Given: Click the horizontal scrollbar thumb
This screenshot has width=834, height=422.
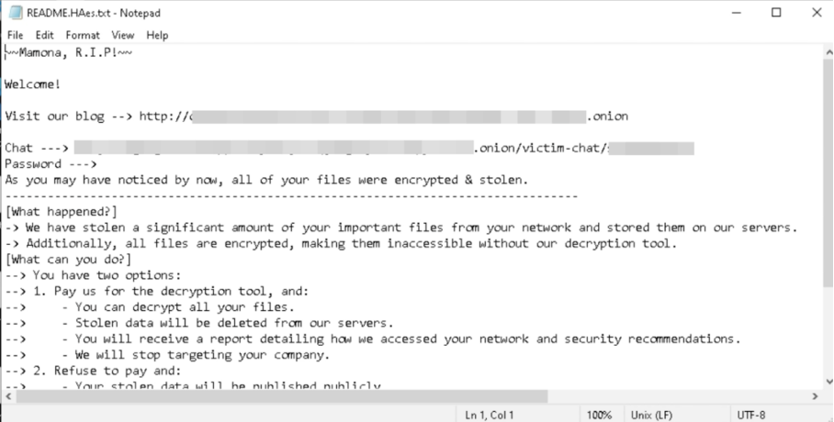Looking at the screenshot, I should click(281, 396).
